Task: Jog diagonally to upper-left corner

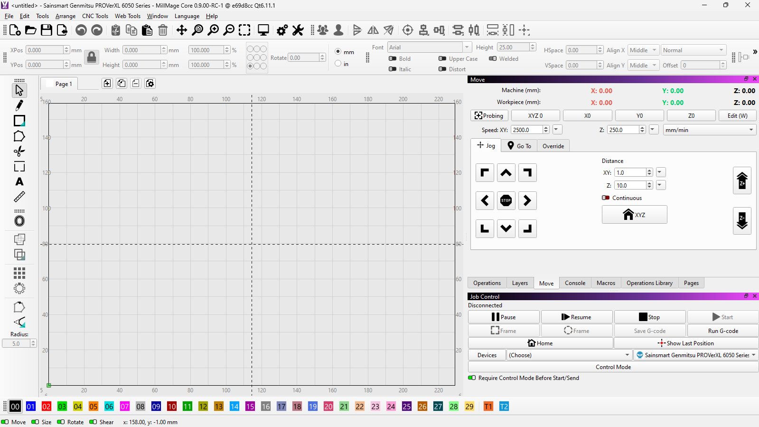Action: 485,173
